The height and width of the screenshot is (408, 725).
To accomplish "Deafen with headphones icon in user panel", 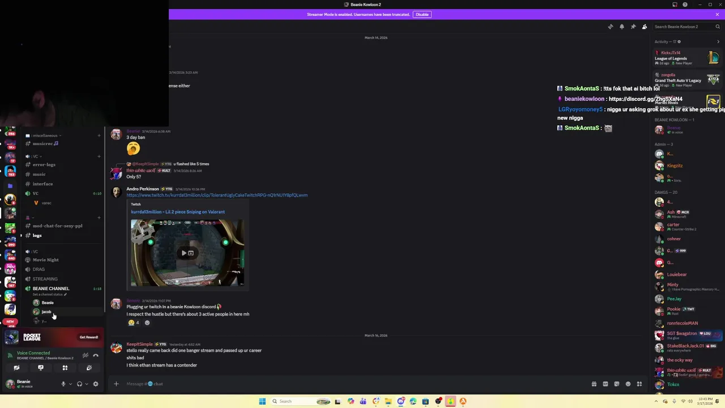I will 79,384.
